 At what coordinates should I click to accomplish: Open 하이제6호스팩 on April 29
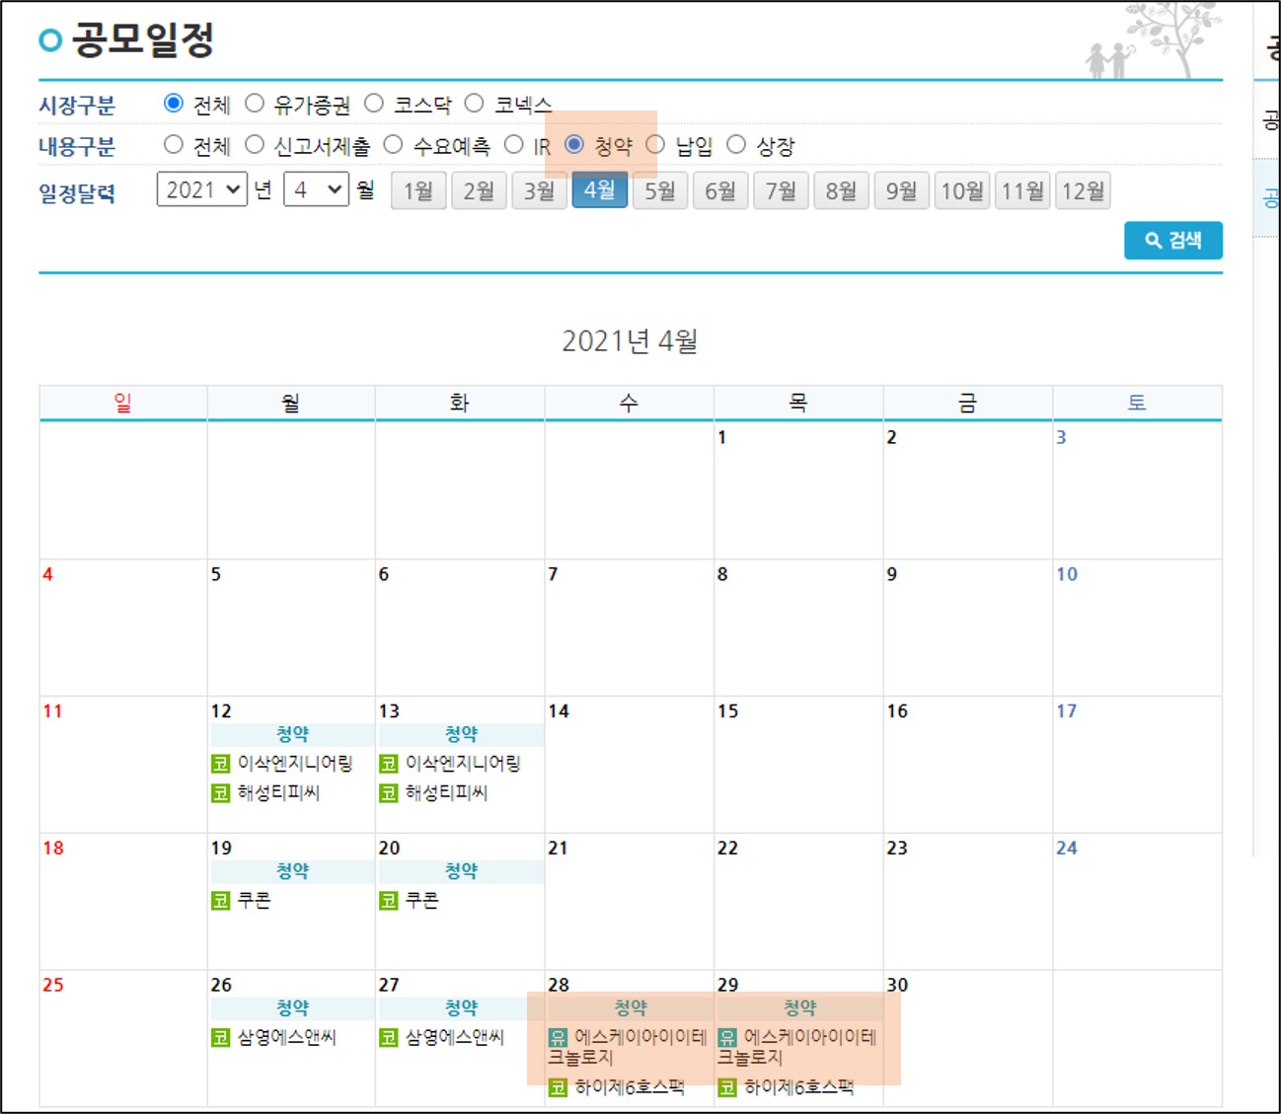click(x=799, y=1087)
